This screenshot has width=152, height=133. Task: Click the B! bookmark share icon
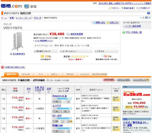point(146,18)
